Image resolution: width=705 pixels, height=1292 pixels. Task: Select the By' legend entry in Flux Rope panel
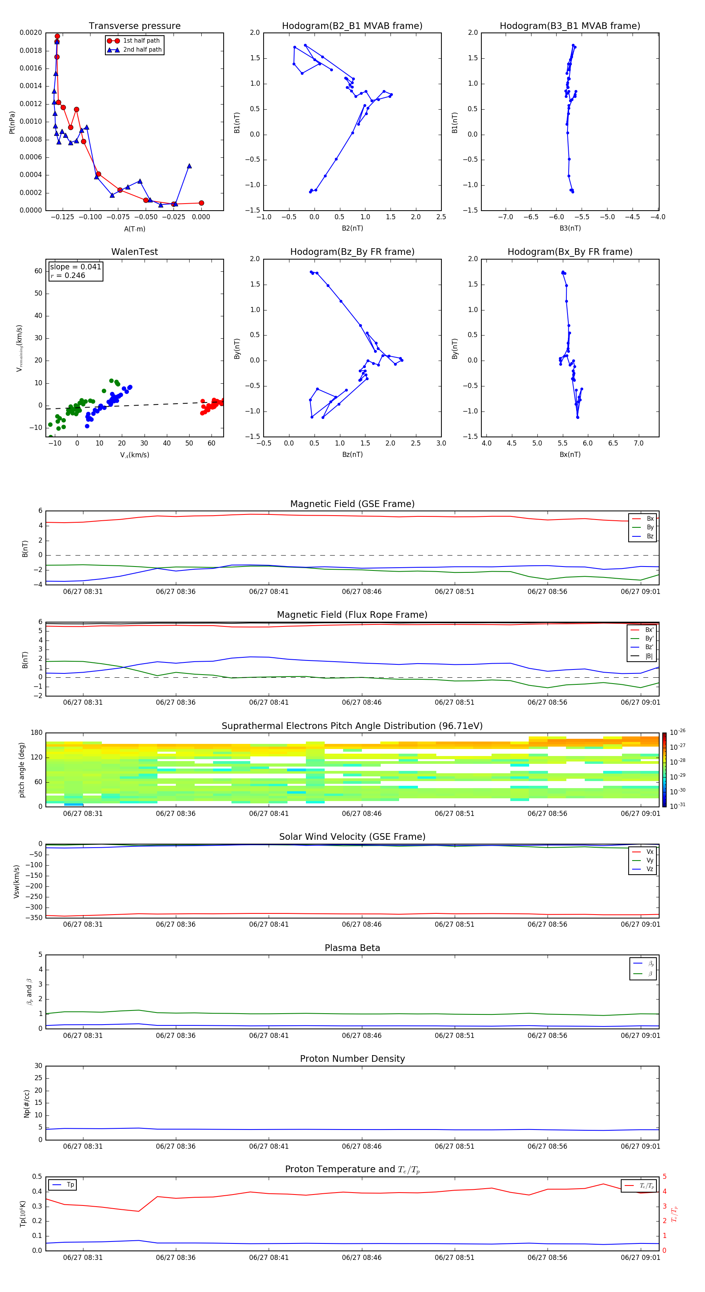642,639
